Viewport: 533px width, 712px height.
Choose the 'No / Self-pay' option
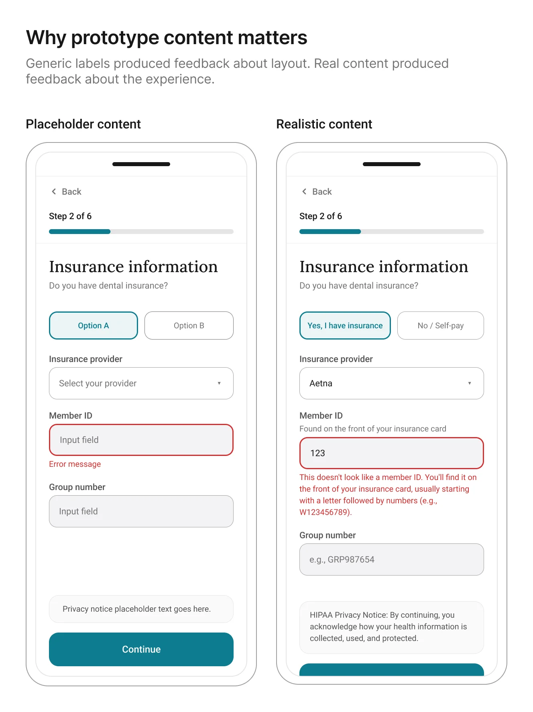pos(441,325)
